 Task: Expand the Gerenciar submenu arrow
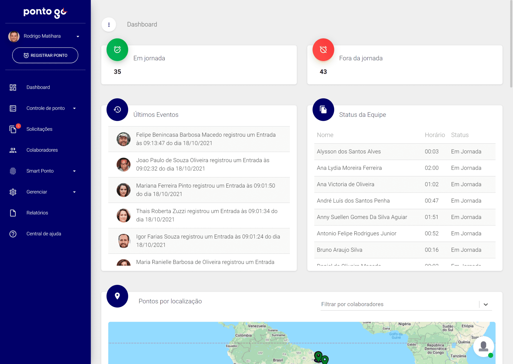(x=74, y=192)
